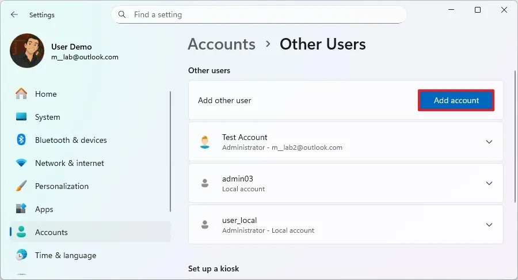Image resolution: width=518 pixels, height=280 pixels.
Task: Click the User Demo profile picture
Action: pos(27,51)
